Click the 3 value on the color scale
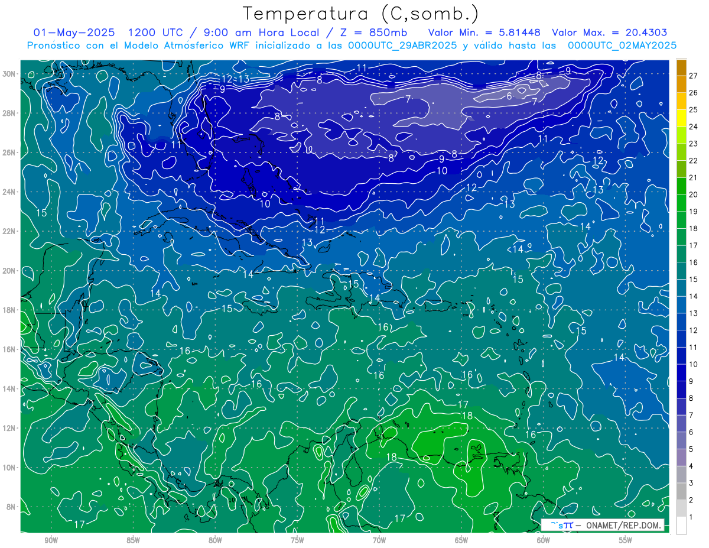This screenshot has width=709, height=548. click(x=691, y=483)
